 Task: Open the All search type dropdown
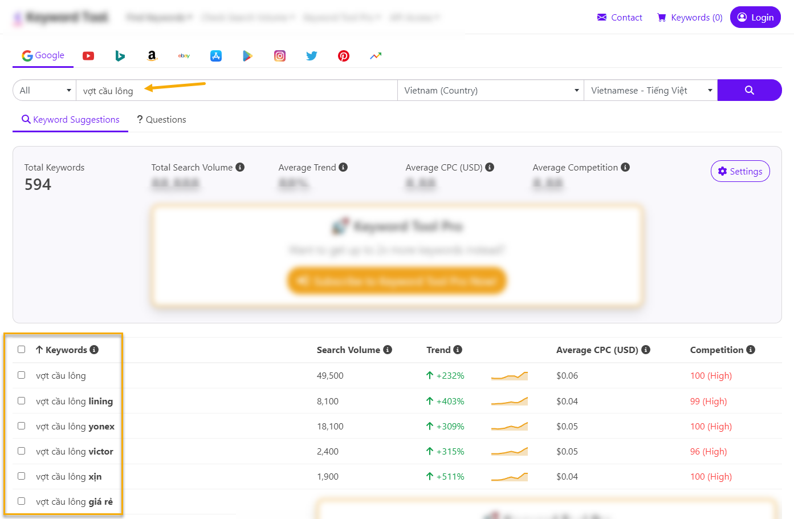44,91
